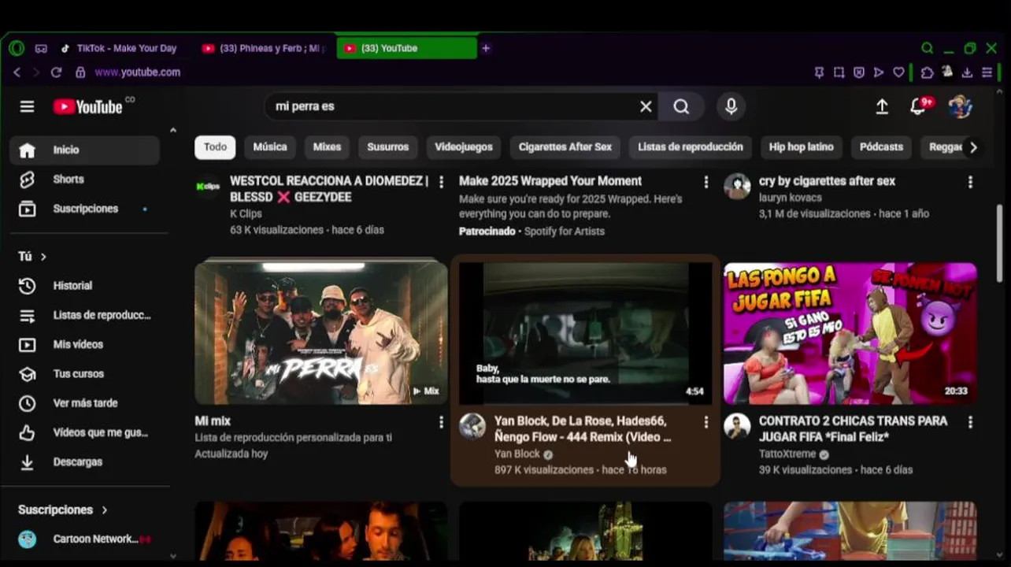Open lauryn kovacs channel avatar
Viewport: 1011px width, 567px height.
[737, 187]
